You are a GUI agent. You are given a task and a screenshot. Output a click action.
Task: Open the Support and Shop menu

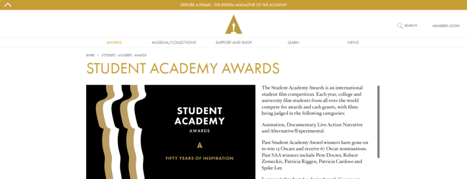point(233,43)
